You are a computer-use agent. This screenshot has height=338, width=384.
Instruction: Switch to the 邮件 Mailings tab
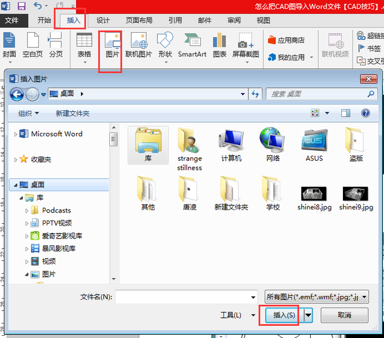[205, 20]
